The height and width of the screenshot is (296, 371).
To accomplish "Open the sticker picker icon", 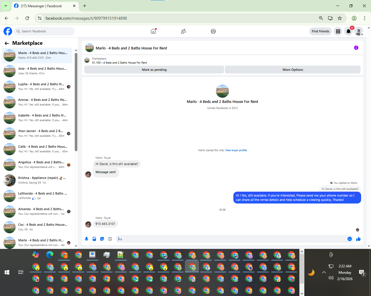I will point(102,239).
